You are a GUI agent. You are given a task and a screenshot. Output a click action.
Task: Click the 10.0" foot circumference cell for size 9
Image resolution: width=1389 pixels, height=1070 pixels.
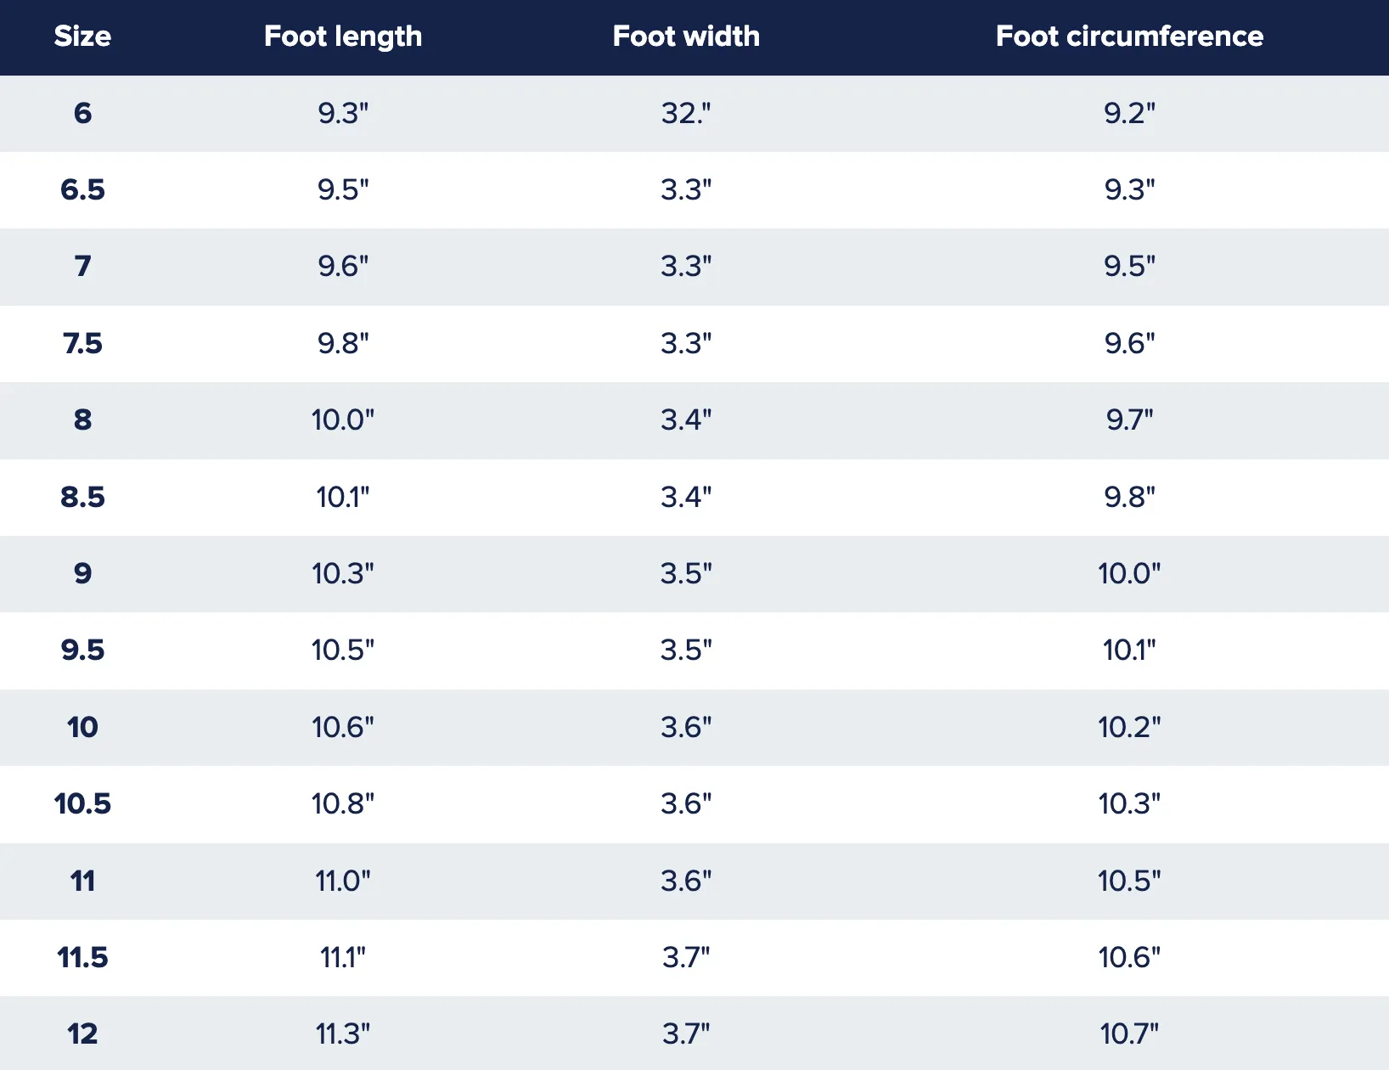click(1129, 573)
